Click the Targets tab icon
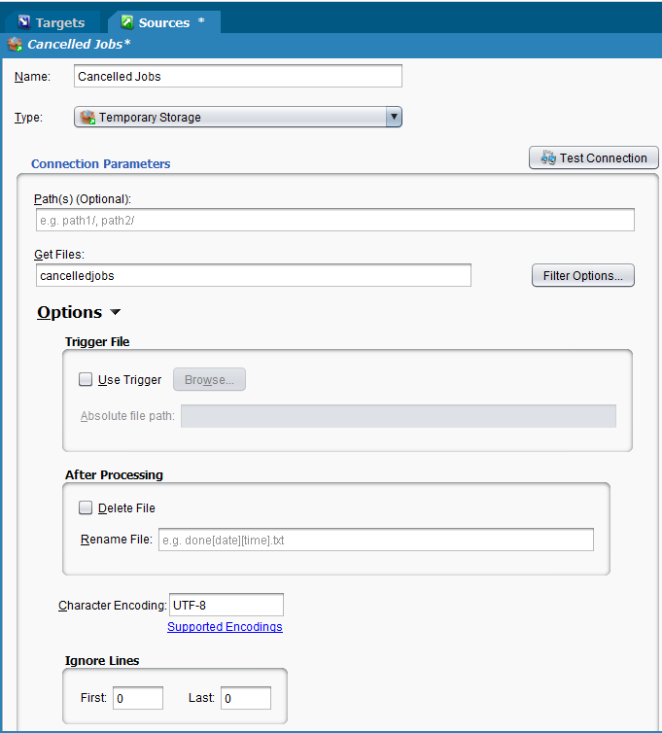 [24, 22]
